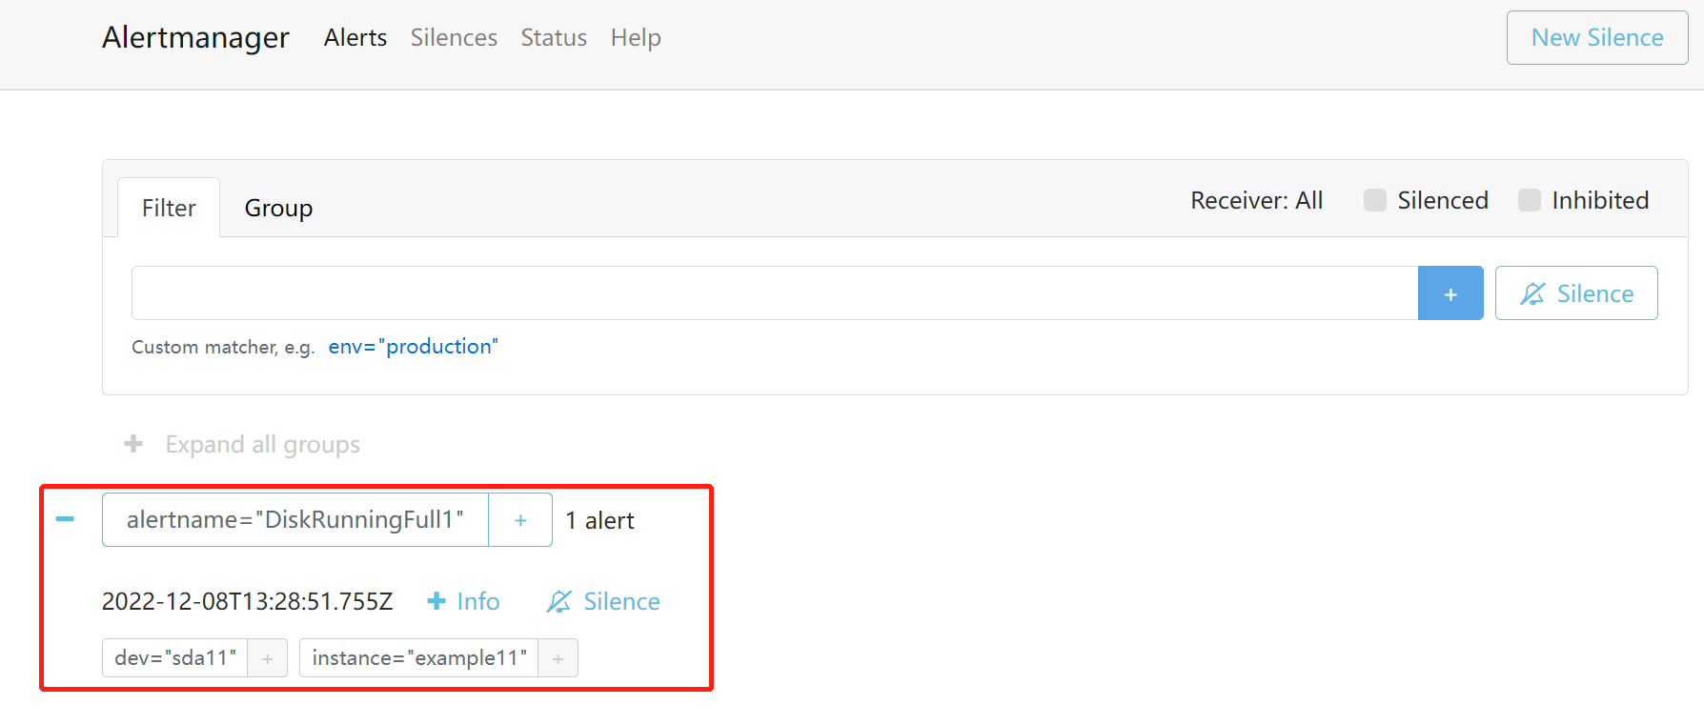The height and width of the screenshot is (725, 1704).
Task: Switch to the Filter tab
Action: pyautogui.click(x=169, y=208)
